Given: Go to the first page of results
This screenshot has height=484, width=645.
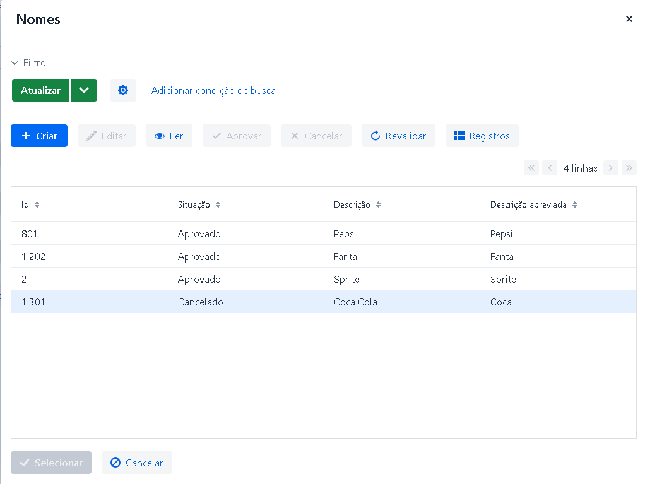Looking at the screenshot, I should tap(531, 168).
